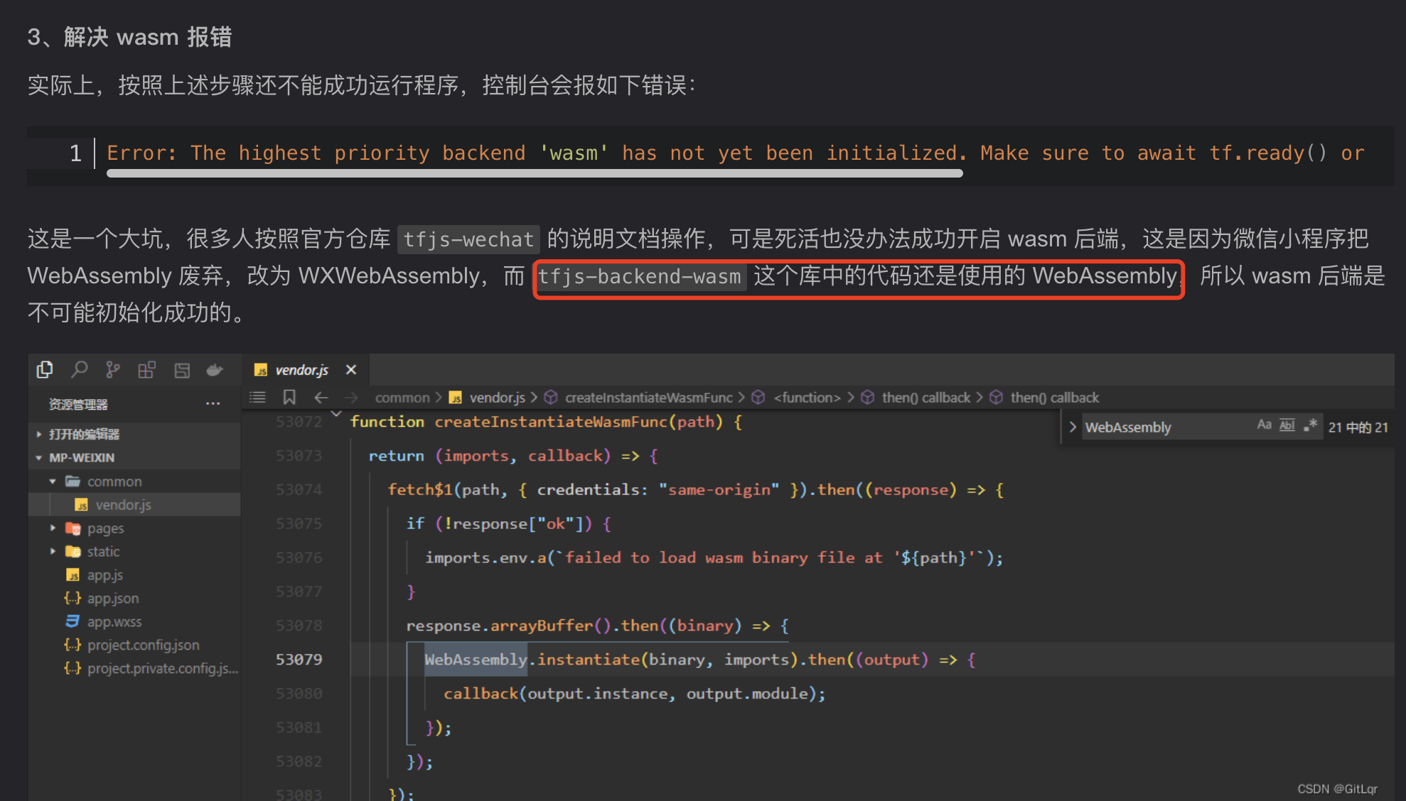The width and height of the screenshot is (1406, 801).
Task: Open app.json in file tree
Action: (112, 598)
